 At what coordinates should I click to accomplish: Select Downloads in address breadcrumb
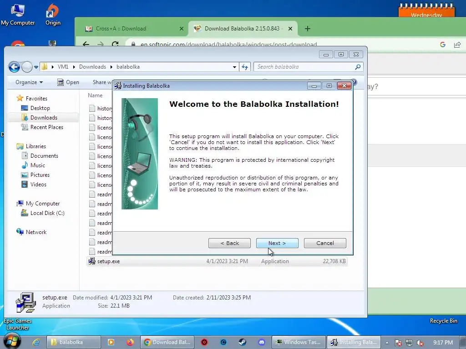click(x=92, y=67)
